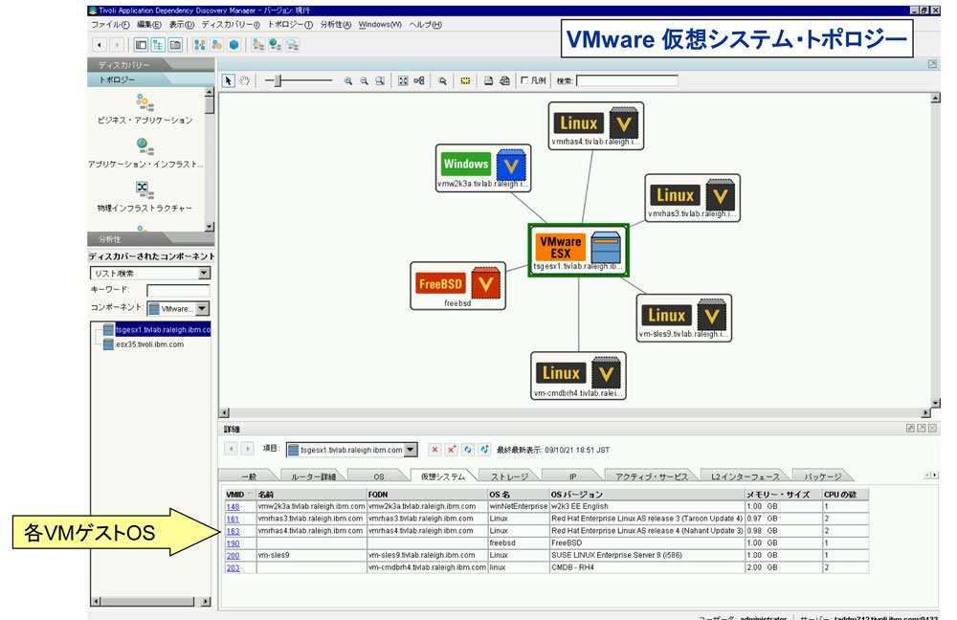Open VMID link 190
This screenshot has width=957, height=620.
(233, 543)
